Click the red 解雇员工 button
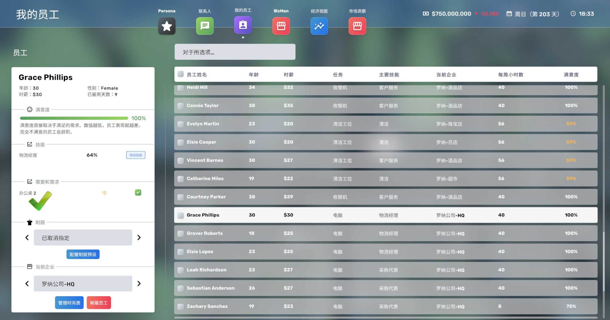 99,303
